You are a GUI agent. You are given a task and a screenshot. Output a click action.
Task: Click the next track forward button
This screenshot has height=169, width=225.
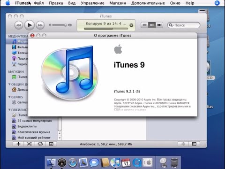pyautogui.click(x=40, y=25)
